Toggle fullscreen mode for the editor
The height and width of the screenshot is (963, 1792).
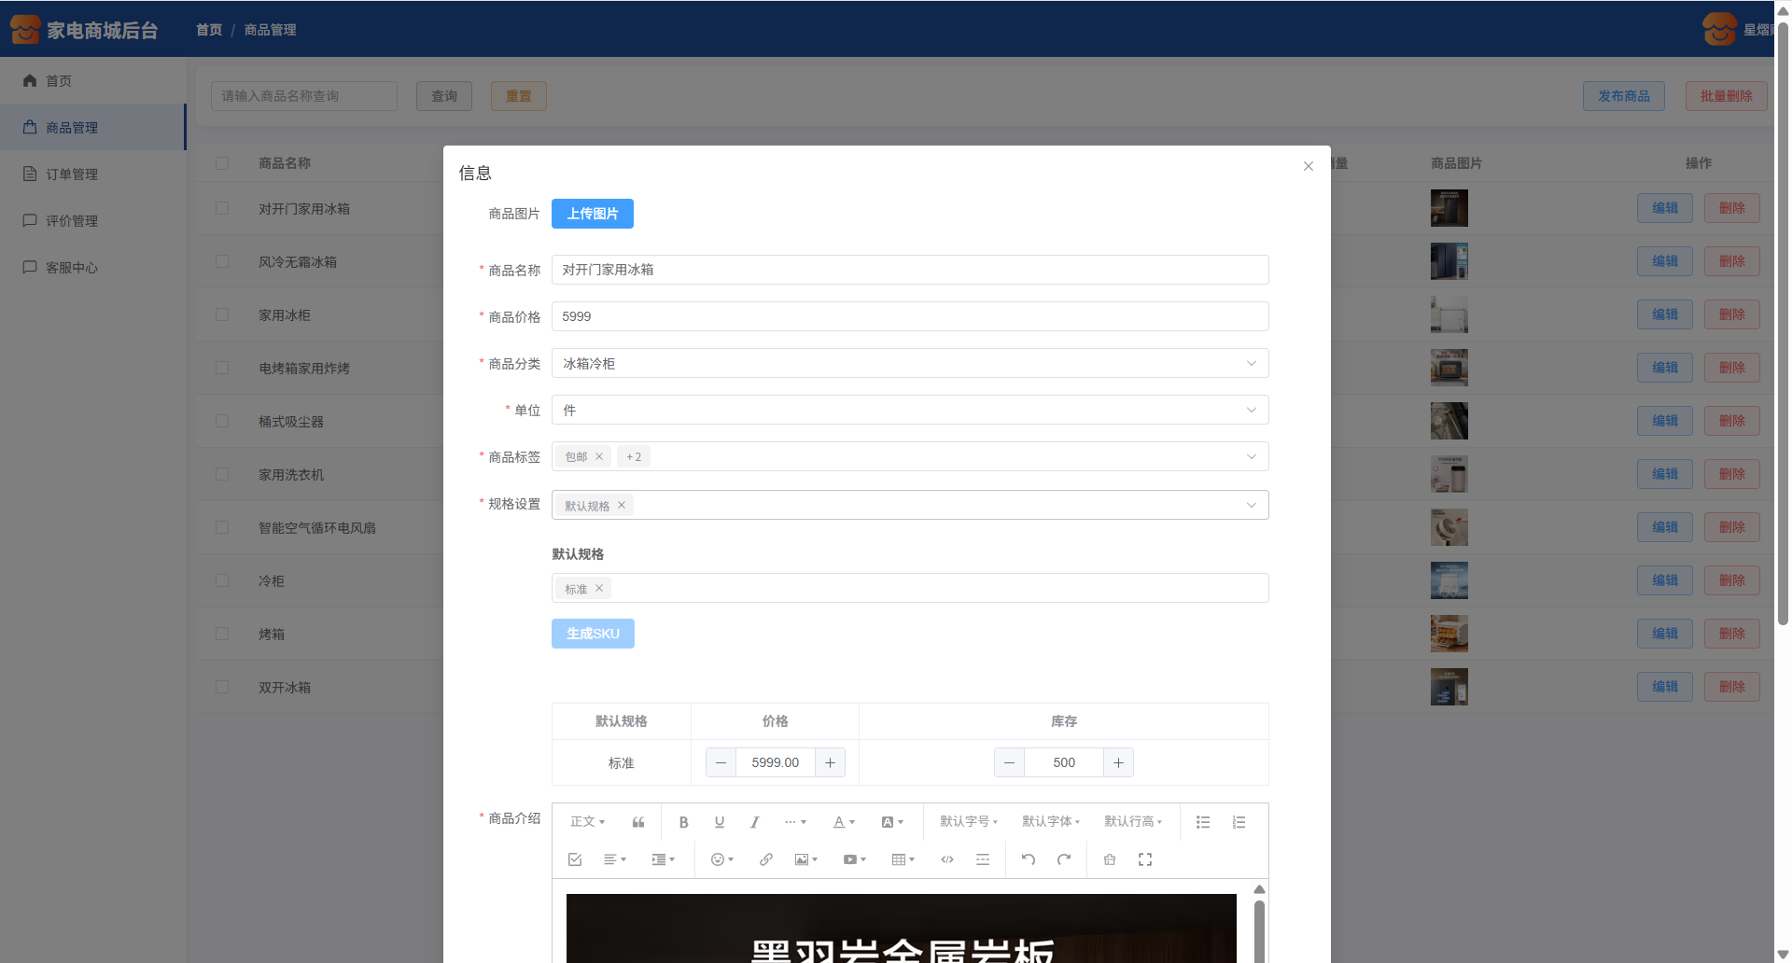click(x=1145, y=859)
